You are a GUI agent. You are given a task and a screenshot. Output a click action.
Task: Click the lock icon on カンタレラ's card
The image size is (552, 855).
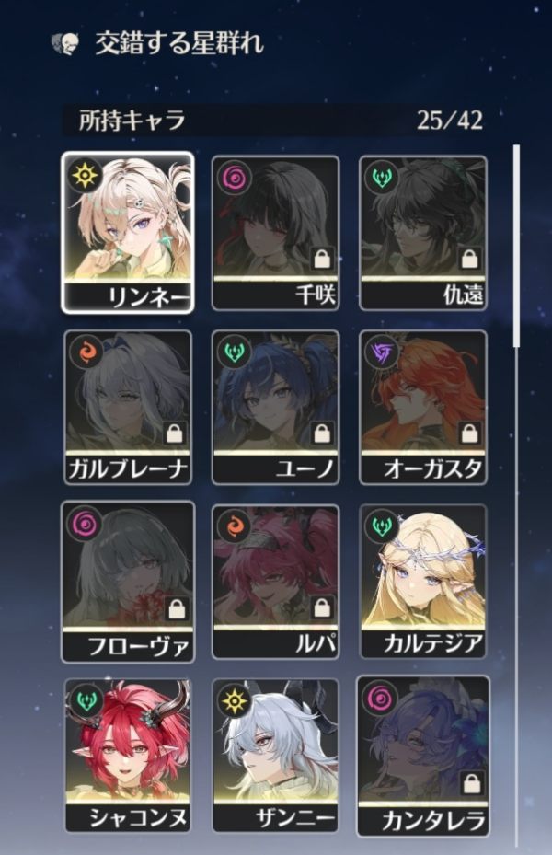pyautogui.click(x=470, y=782)
